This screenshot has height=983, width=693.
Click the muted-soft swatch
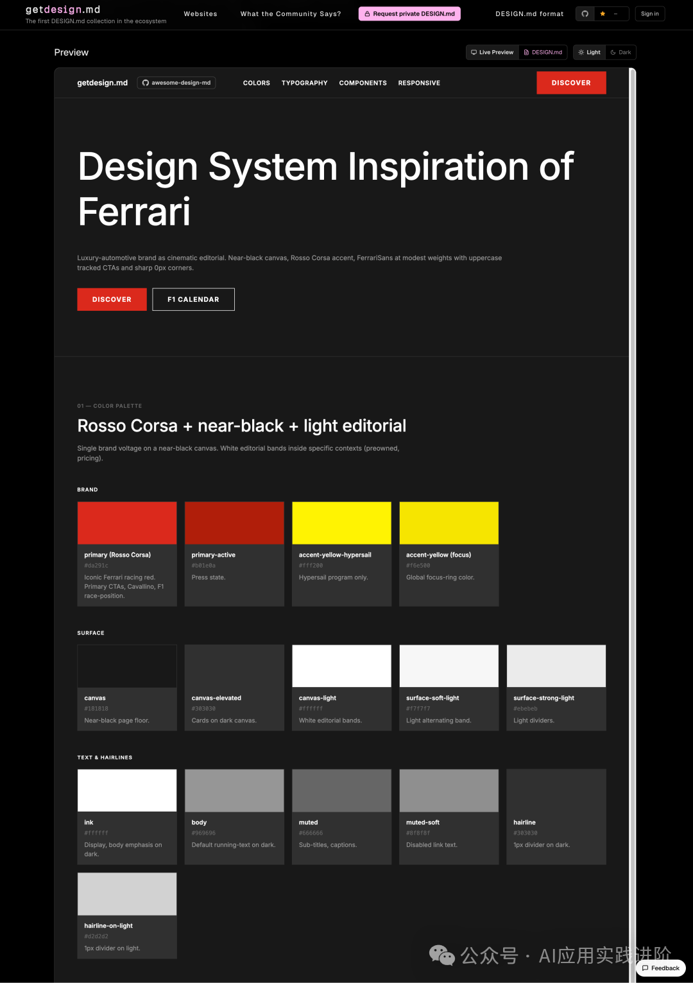click(x=449, y=790)
